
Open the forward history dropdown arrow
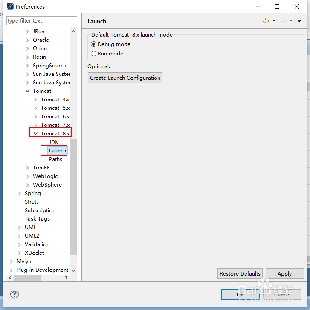point(291,21)
